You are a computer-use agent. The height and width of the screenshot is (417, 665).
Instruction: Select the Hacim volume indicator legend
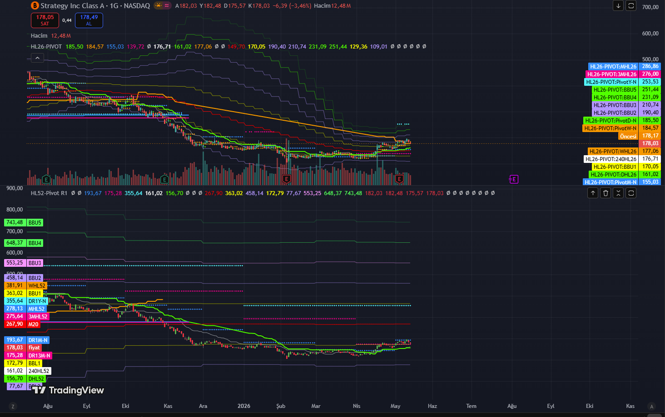pyautogui.click(x=39, y=36)
